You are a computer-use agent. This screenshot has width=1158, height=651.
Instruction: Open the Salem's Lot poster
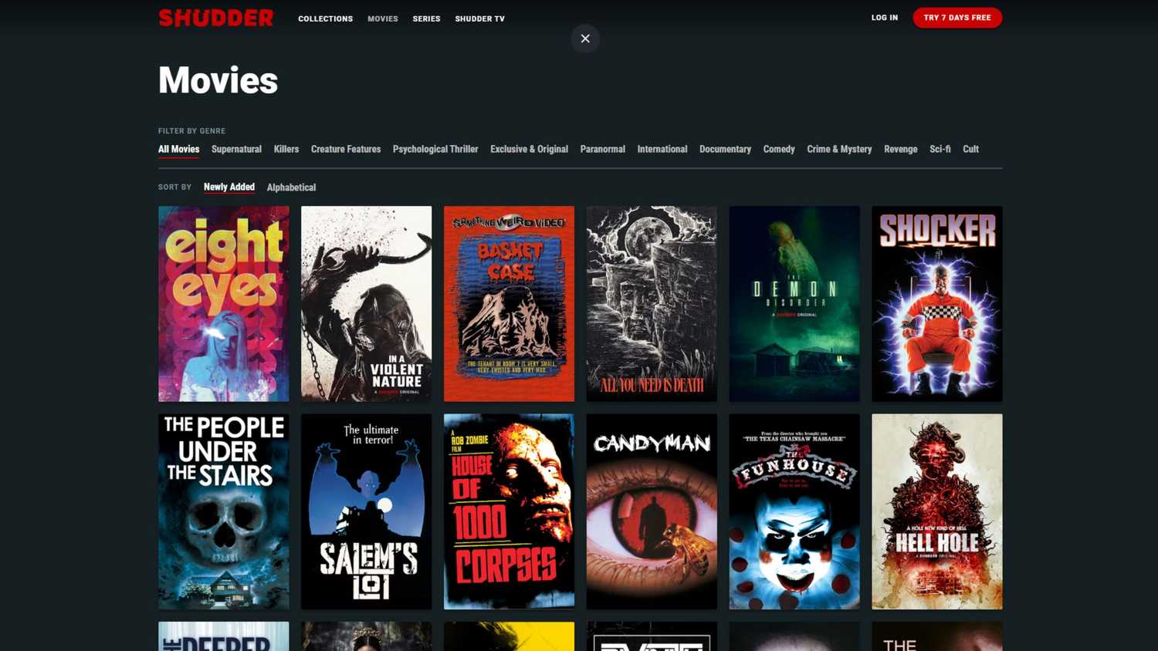[366, 511]
